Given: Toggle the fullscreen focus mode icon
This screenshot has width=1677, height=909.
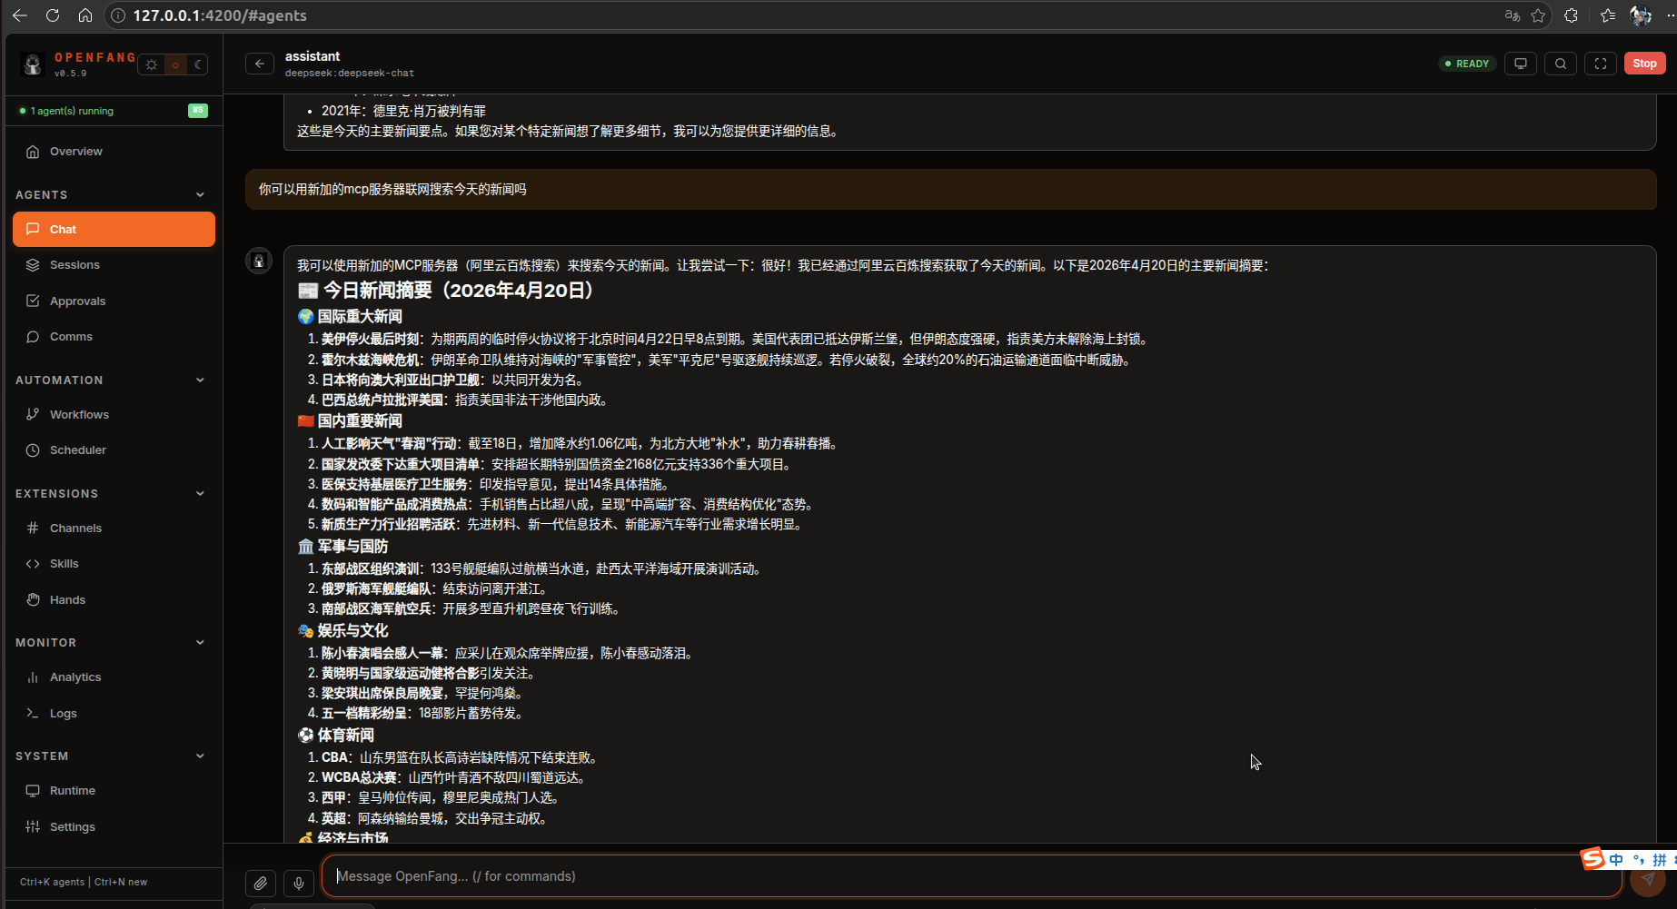Looking at the screenshot, I should click(1601, 64).
